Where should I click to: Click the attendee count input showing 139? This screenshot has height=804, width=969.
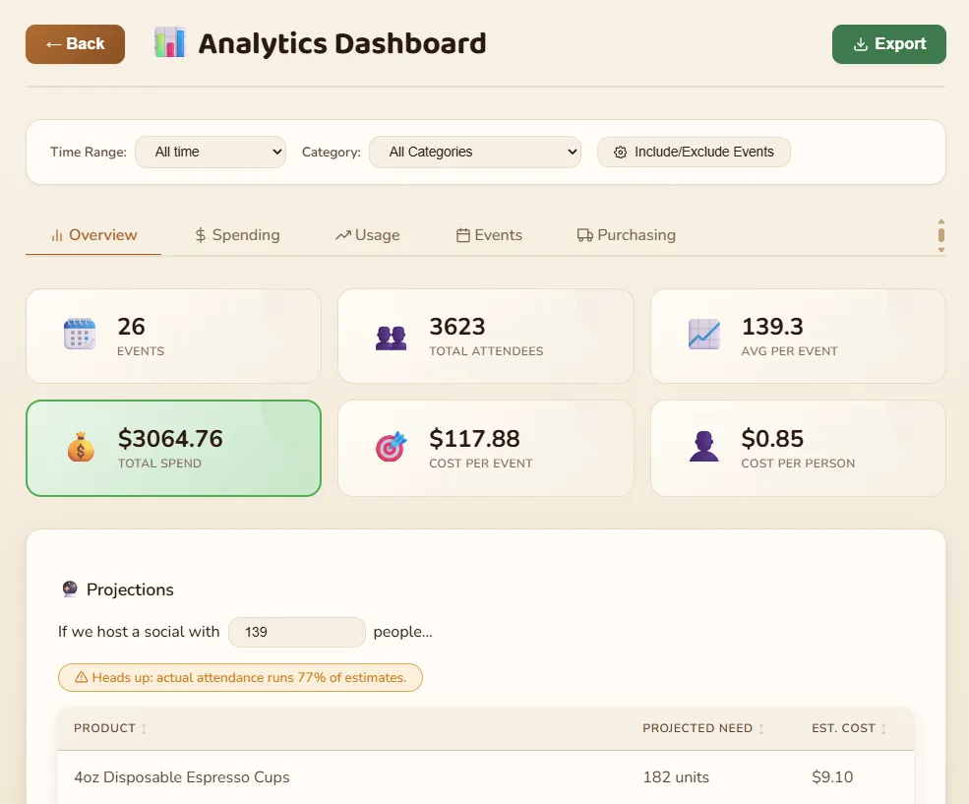click(297, 632)
